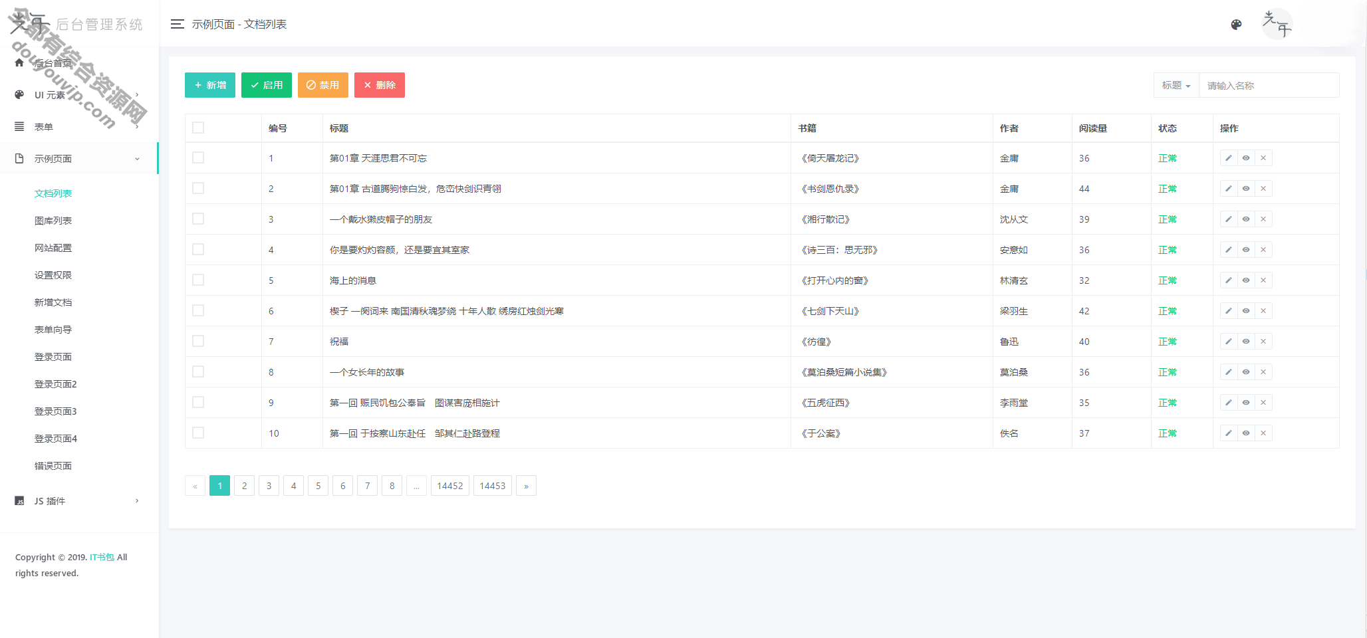Click edit pencil icon for 《五虎征西》 row
This screenshot has height=638, width=1367.
[1229, 403]
